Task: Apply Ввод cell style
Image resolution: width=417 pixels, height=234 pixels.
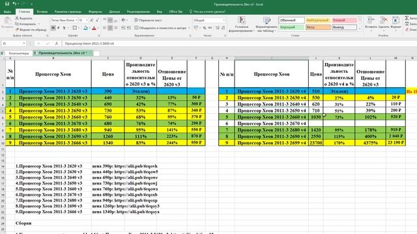Action: 318,27
